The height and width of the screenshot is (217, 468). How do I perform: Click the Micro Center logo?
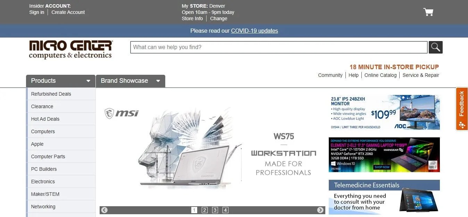point(70,49)
